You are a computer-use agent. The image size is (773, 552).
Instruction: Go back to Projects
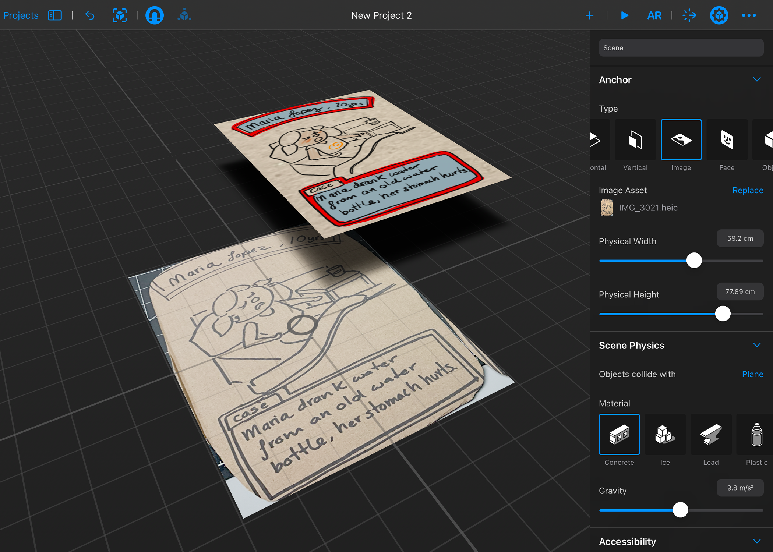(21, 15)
